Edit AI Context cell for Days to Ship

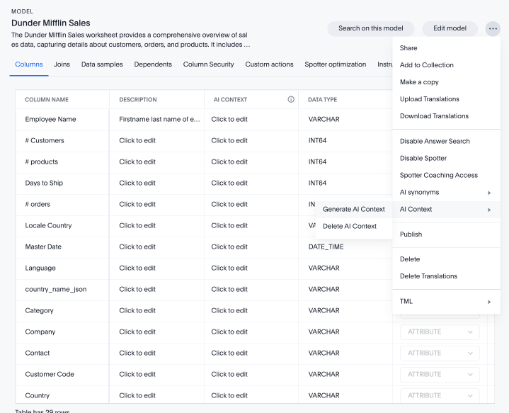229,183
